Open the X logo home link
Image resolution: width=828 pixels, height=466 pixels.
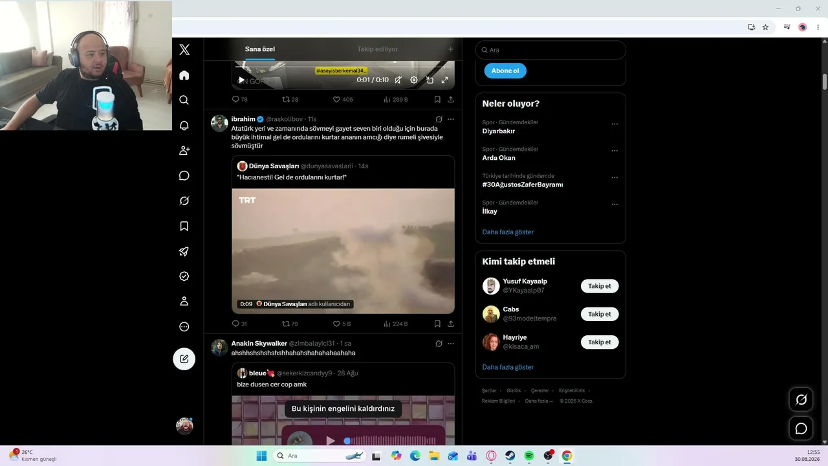184,50
